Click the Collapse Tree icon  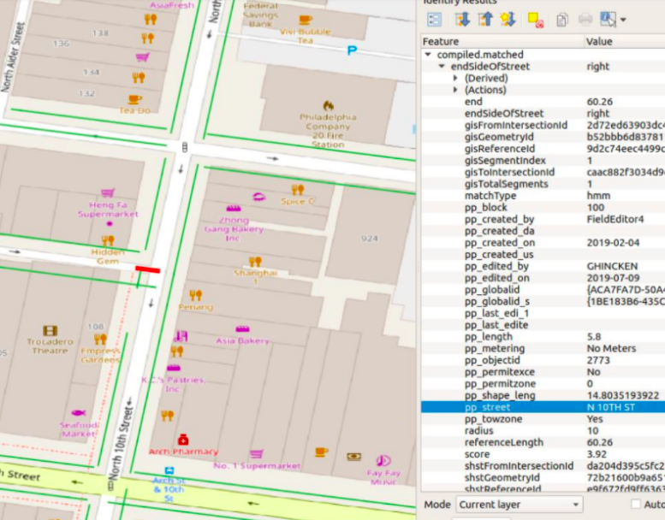pos(485,19)
